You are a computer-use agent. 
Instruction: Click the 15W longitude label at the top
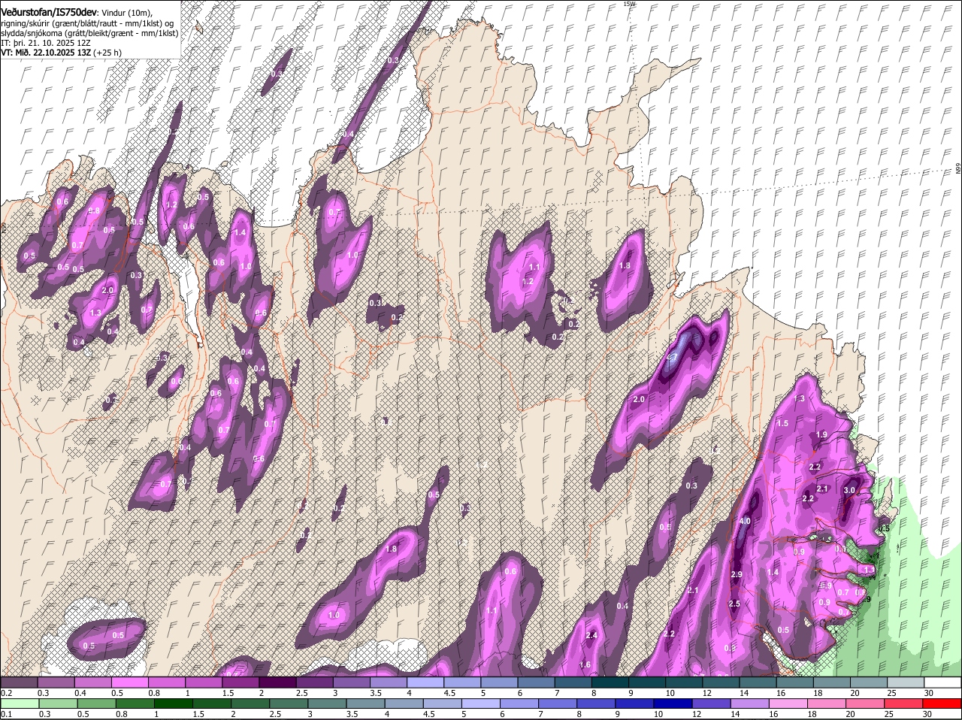(x=628, y=4)
